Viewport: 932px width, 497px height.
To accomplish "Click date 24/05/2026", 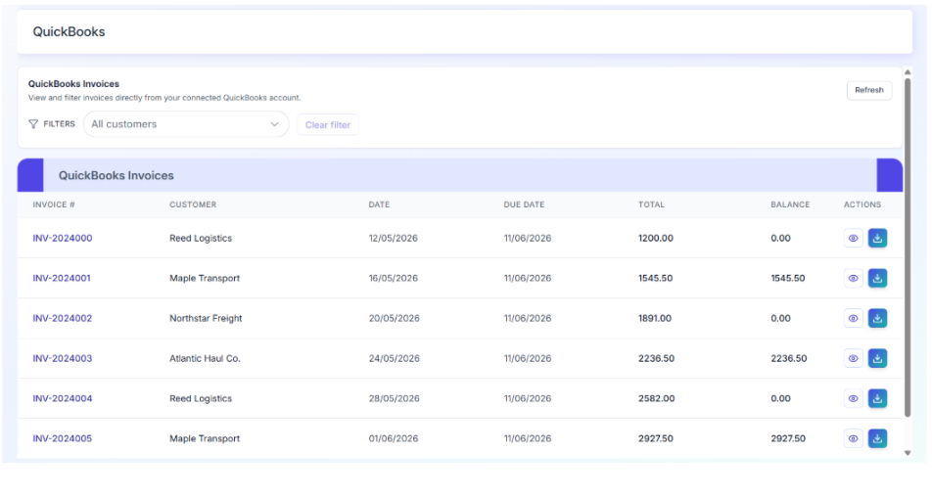I will pos(395,358).
